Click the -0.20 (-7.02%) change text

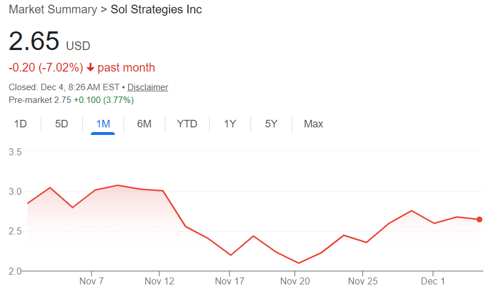coord(46,68)
